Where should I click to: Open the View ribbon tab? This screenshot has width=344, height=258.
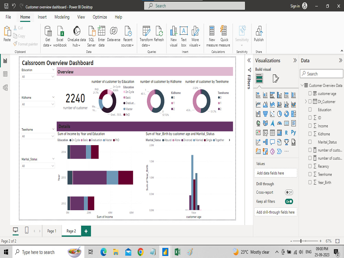point(81,17)
